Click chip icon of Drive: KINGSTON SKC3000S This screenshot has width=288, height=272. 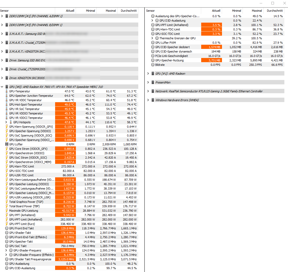click(7, 78)
